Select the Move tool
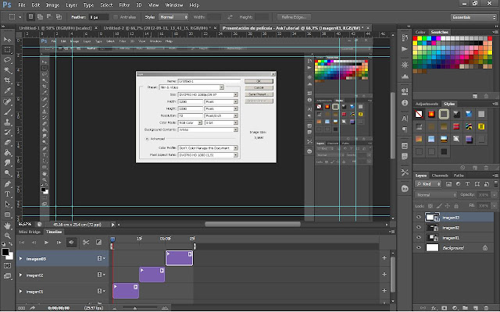Image resolution: width=500 pixels, height=312 pixels. click(x=6, y=38)
